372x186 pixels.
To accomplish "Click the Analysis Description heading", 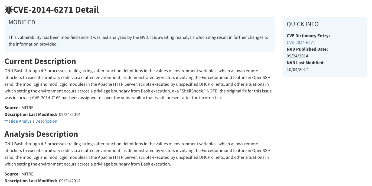I will (41, 134).
